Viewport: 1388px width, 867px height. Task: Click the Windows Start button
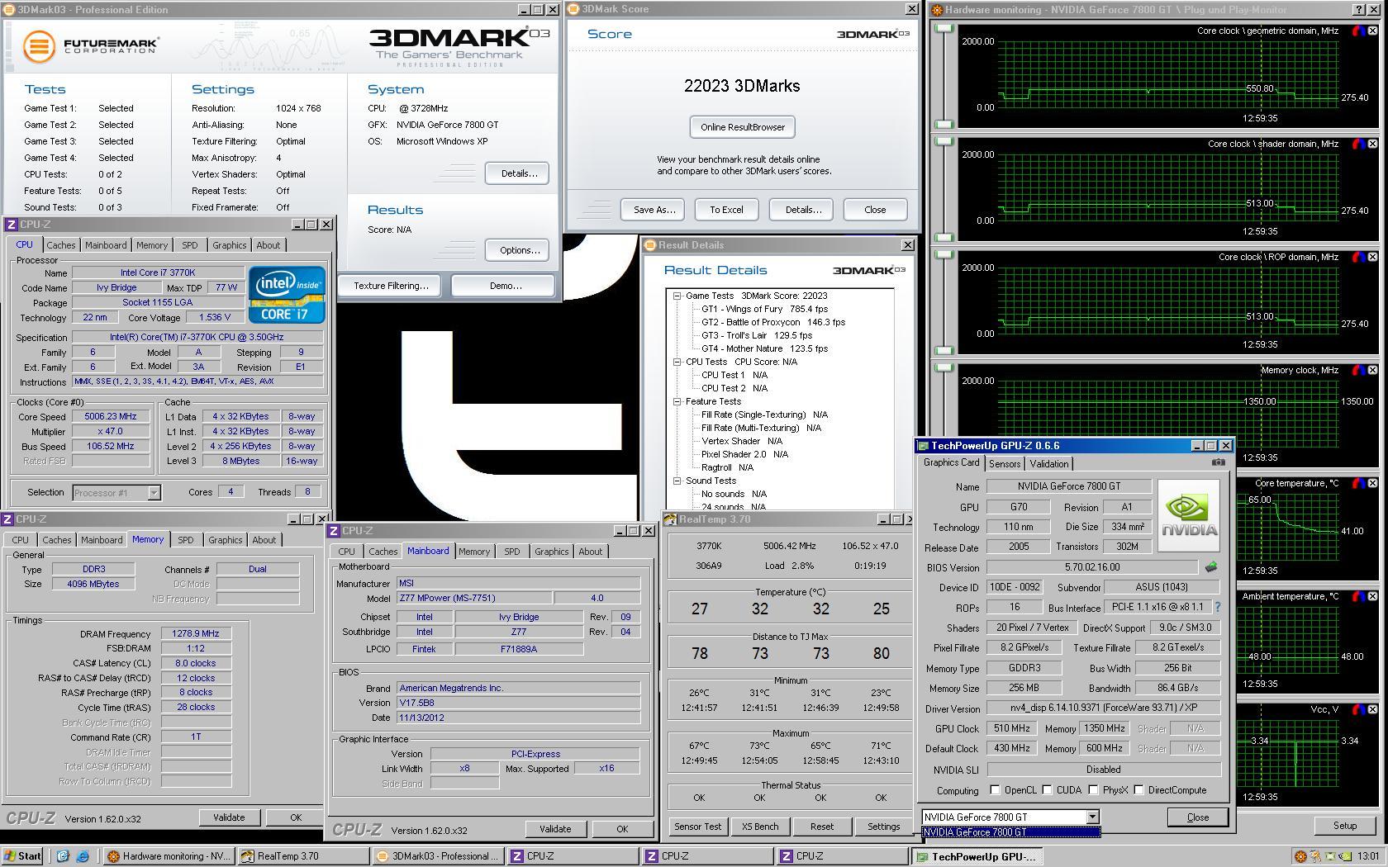click(x=22, y=856)
